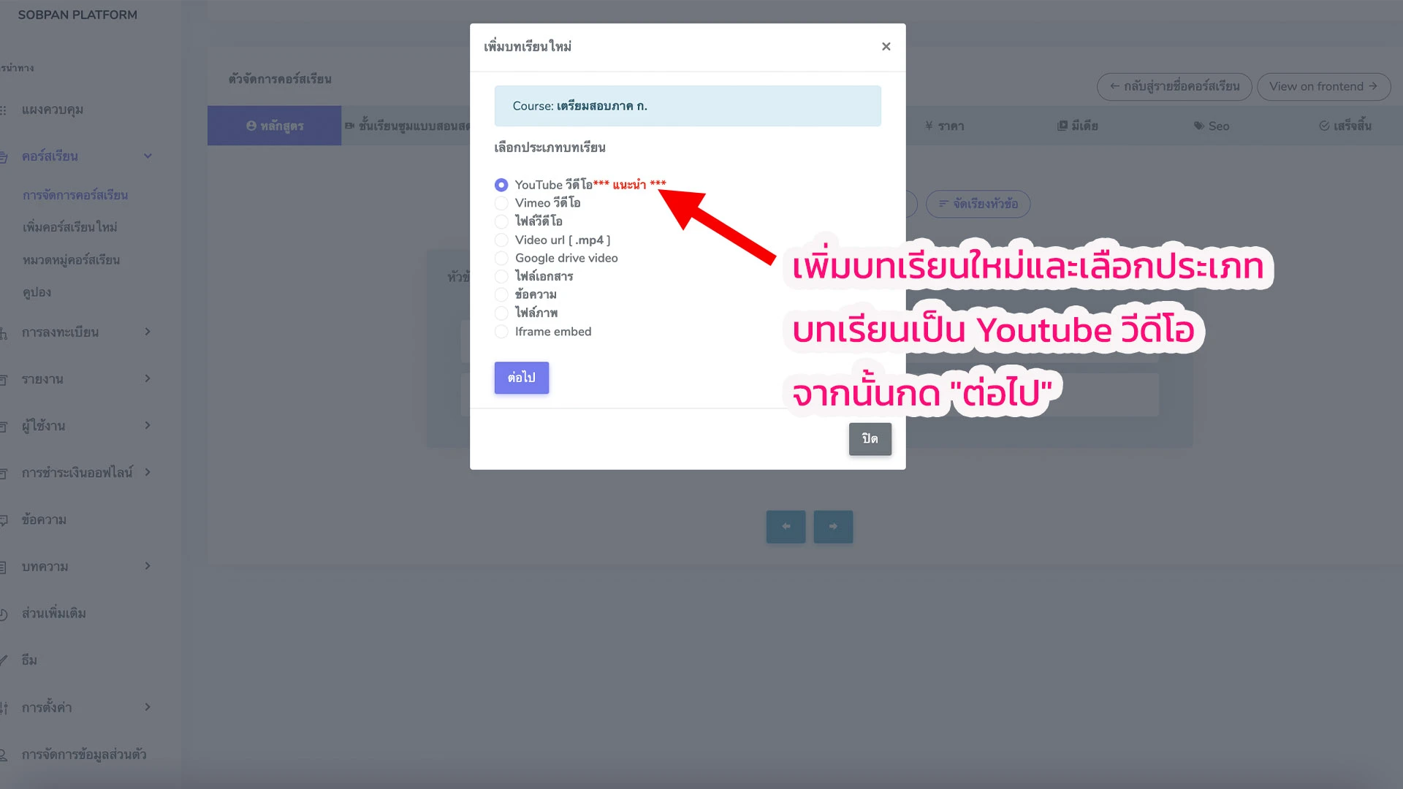Expand ผู้ใช้งาน menu chevron

coord(148,425)
